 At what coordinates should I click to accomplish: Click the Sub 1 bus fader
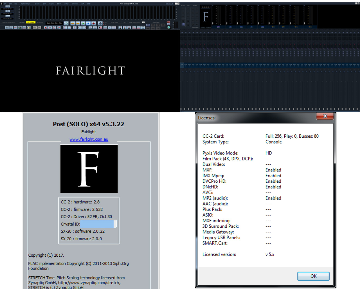pyautogui.click(x=227, y=23)
